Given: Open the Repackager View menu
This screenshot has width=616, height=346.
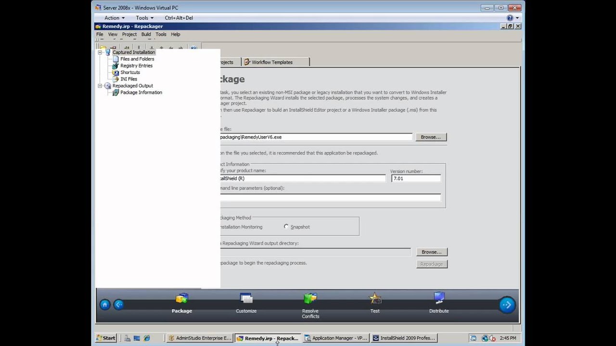Looking at the screenshot, I should point(113,35).
